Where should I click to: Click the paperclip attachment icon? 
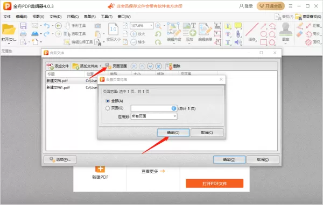click(238, 34)
